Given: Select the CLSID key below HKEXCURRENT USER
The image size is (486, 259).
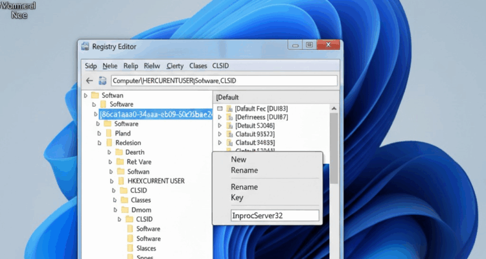Looking at the screenshot, I should pyautogui.click(x=138, y=190).
